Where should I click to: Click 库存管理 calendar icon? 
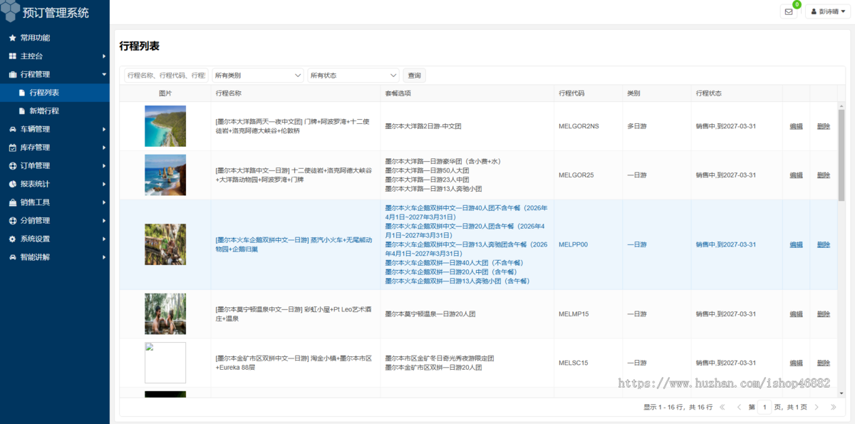12,148
